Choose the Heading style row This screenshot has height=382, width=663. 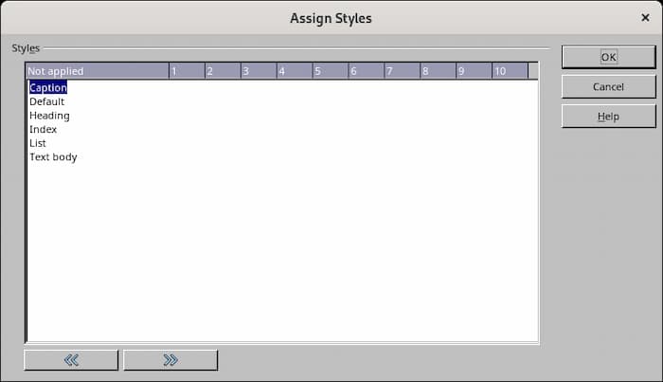tap(49, 116)
